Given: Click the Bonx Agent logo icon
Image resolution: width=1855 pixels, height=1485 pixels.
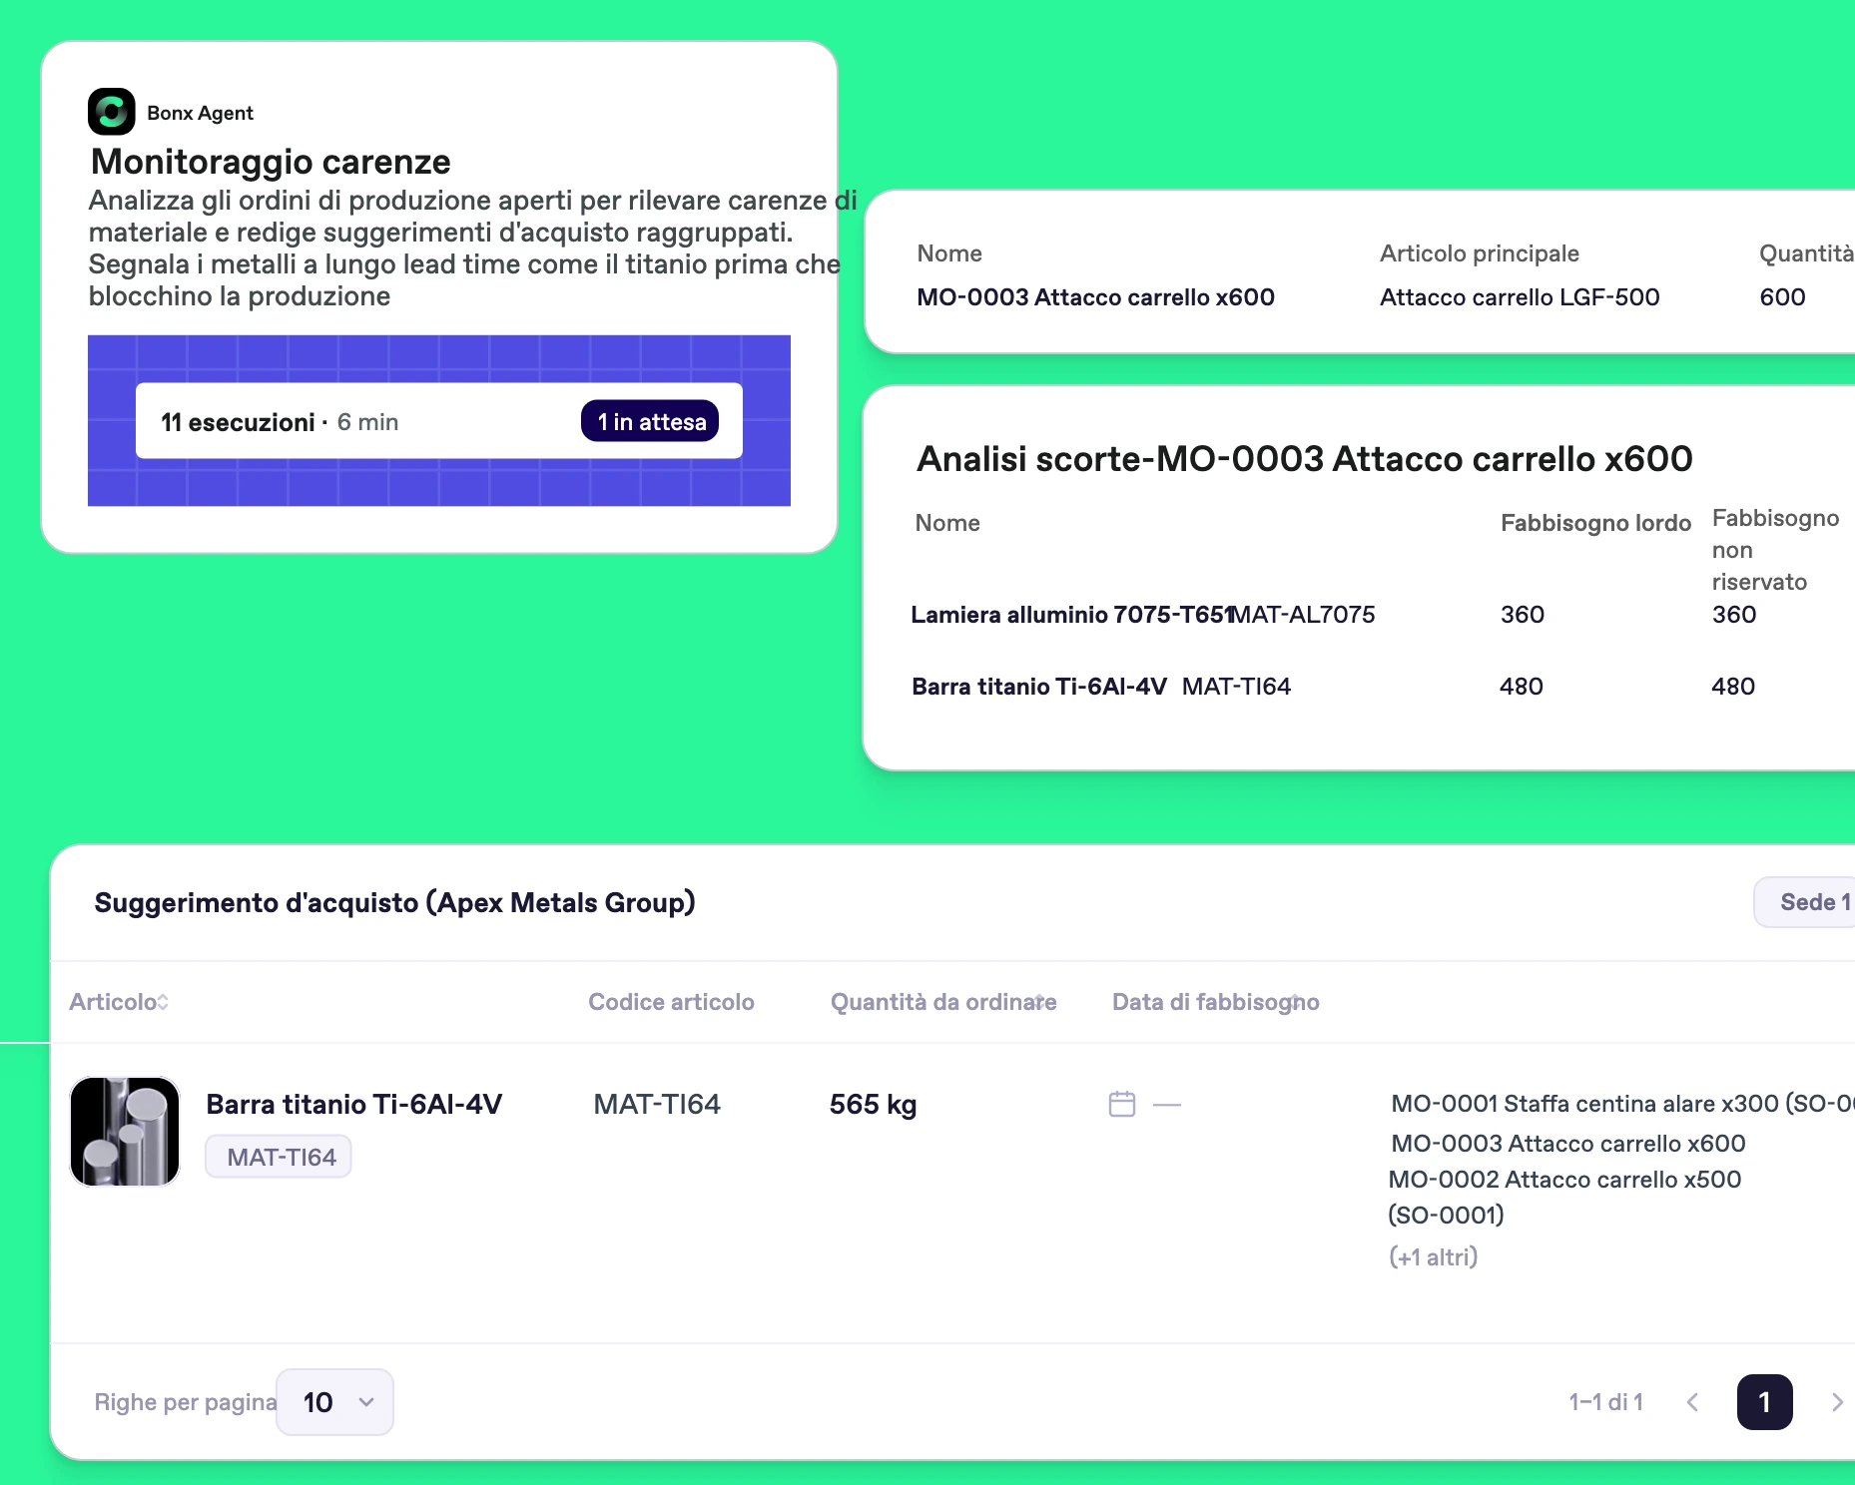Looking at the screenshot, I should pos(111,112).
